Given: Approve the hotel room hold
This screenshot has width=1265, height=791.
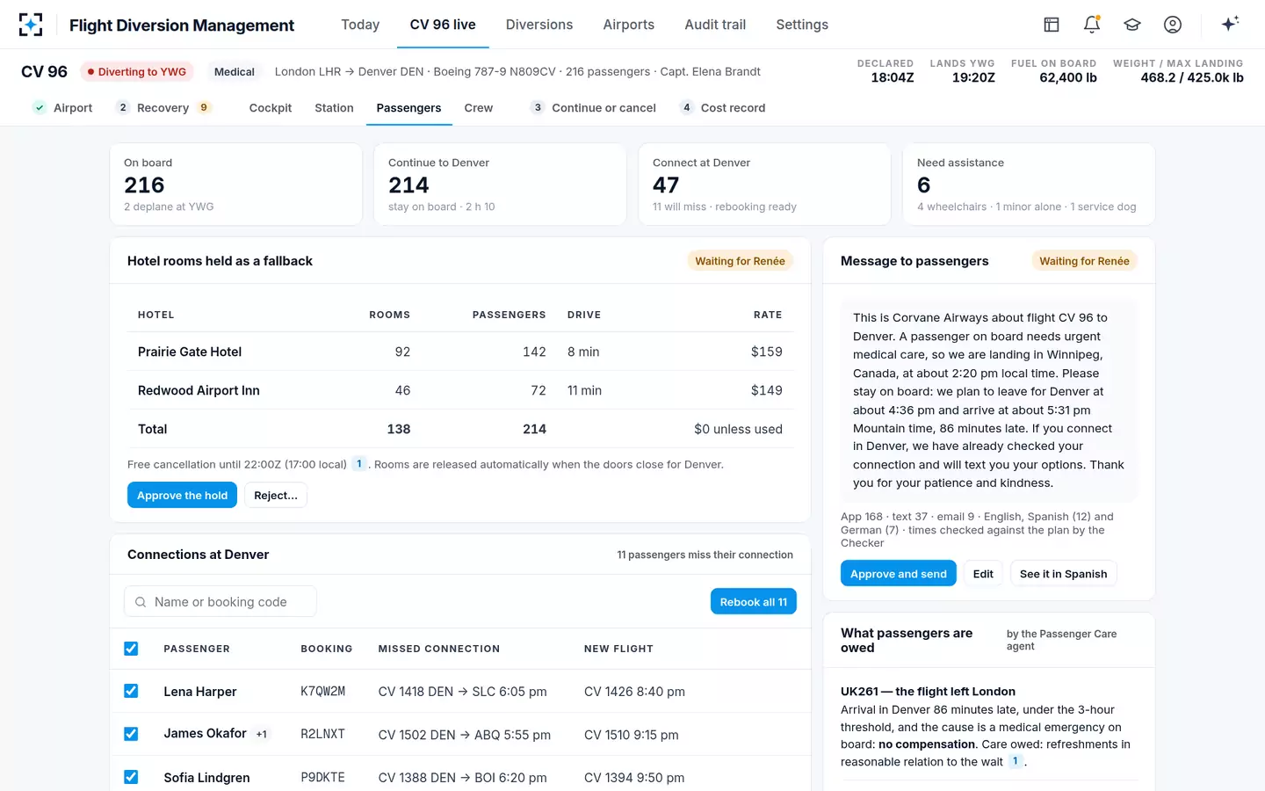Looking at the screenshot, I should 182,496.
